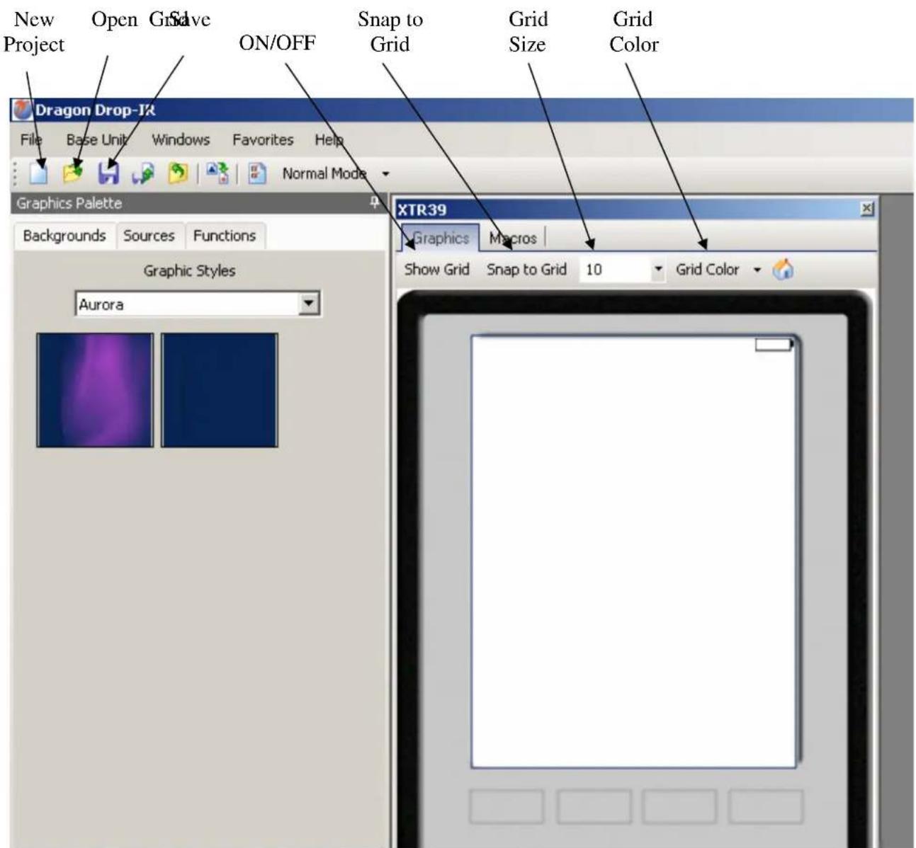Image resolution: width=916 pixels, height=848 pixels.
Task: Click the battery indicator on remote screen
Action: tap(774, 345)
